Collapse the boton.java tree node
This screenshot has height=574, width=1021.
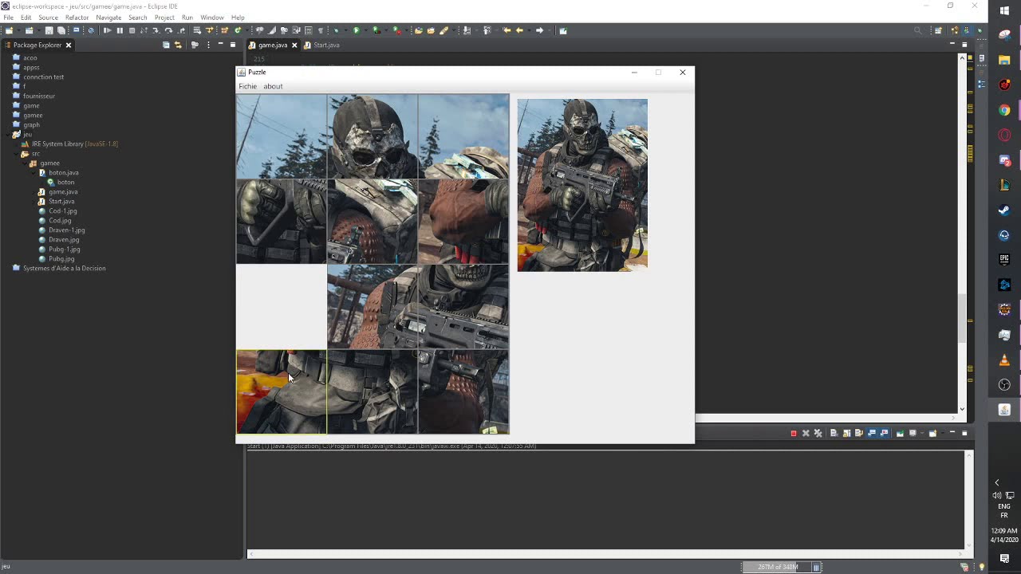pyautogui.click(x=34, y=172)
